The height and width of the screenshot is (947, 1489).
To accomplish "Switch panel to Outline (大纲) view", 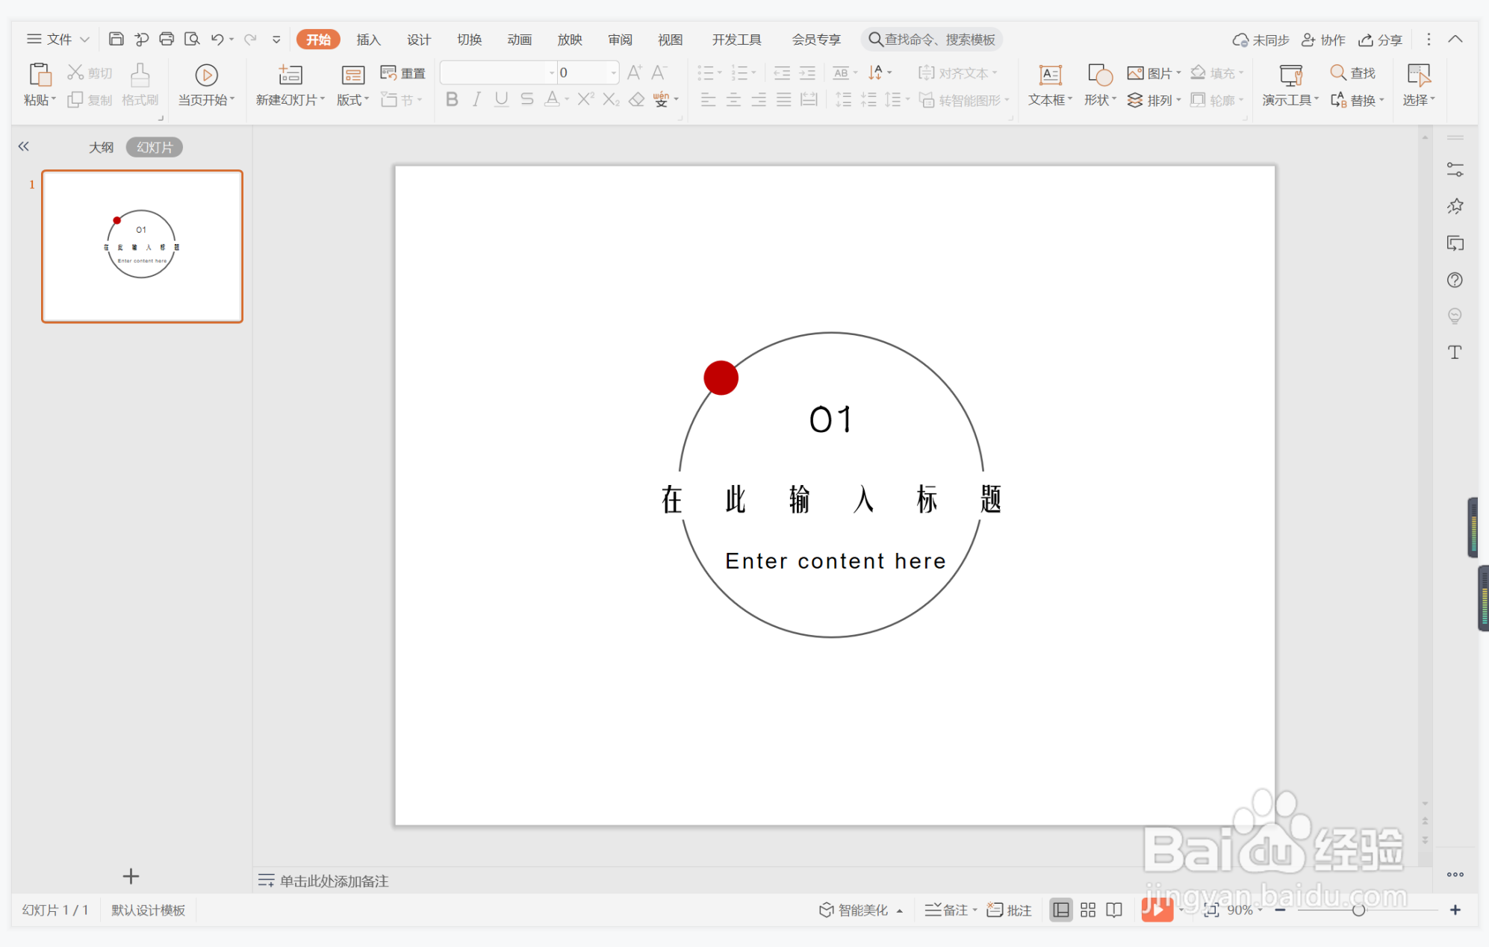I will (x=101, y=147).
